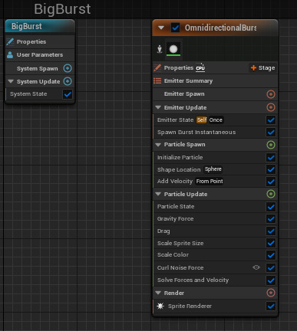Disable the Curl Noise Force checkbox
This screenshot has width=297, height=331.
[271, 267]
